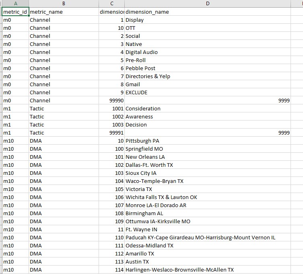This screenshot has width=303, height=274.
Task: Select the Austin TX cell
Action: coord(208,262)
